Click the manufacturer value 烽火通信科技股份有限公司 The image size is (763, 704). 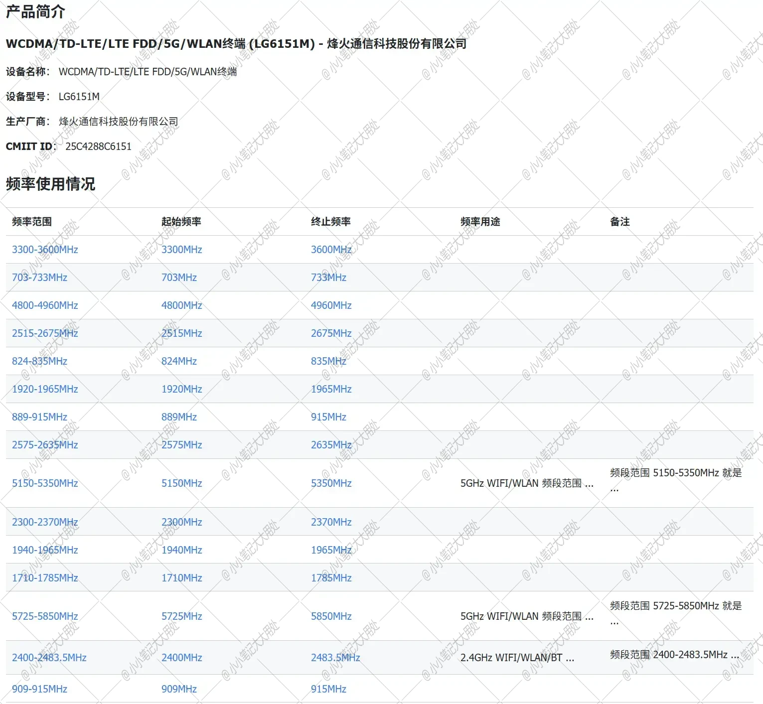coord(118,122)
